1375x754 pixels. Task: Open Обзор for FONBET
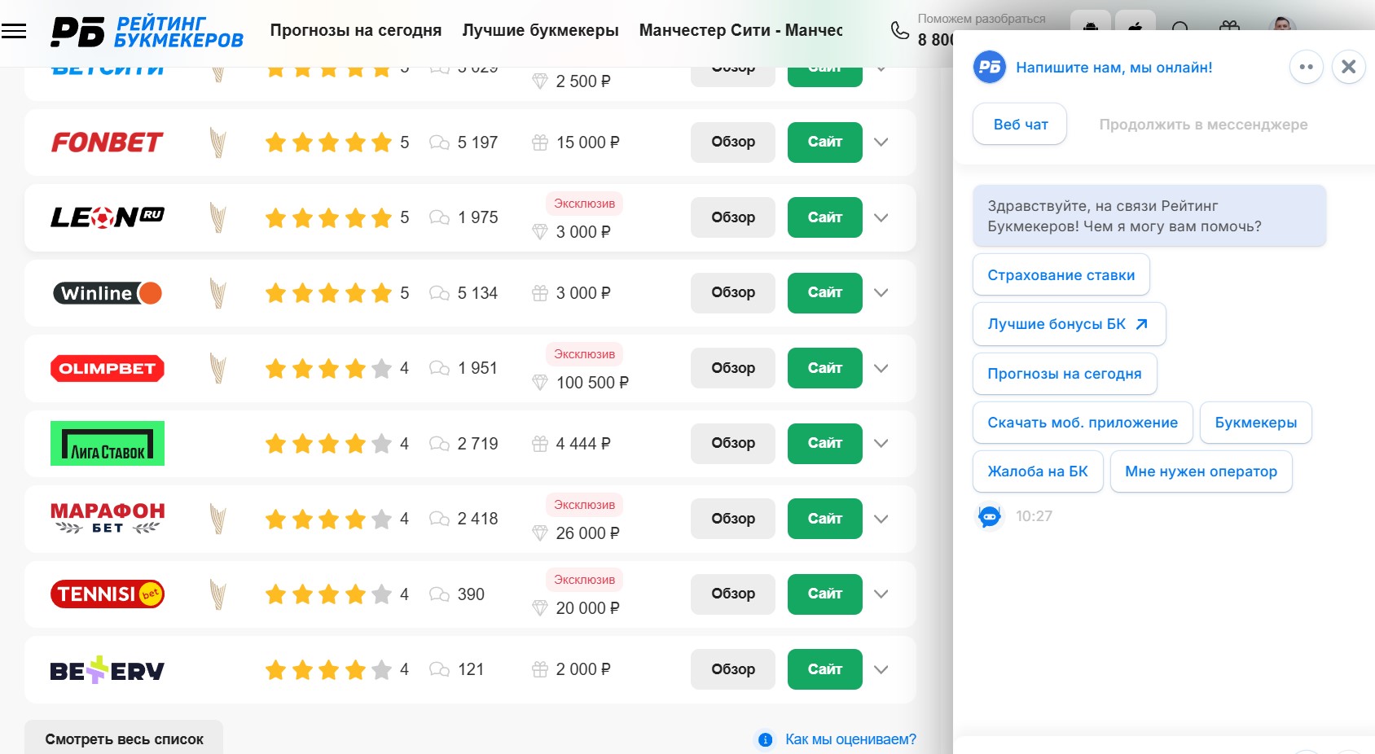pos(733,142)
